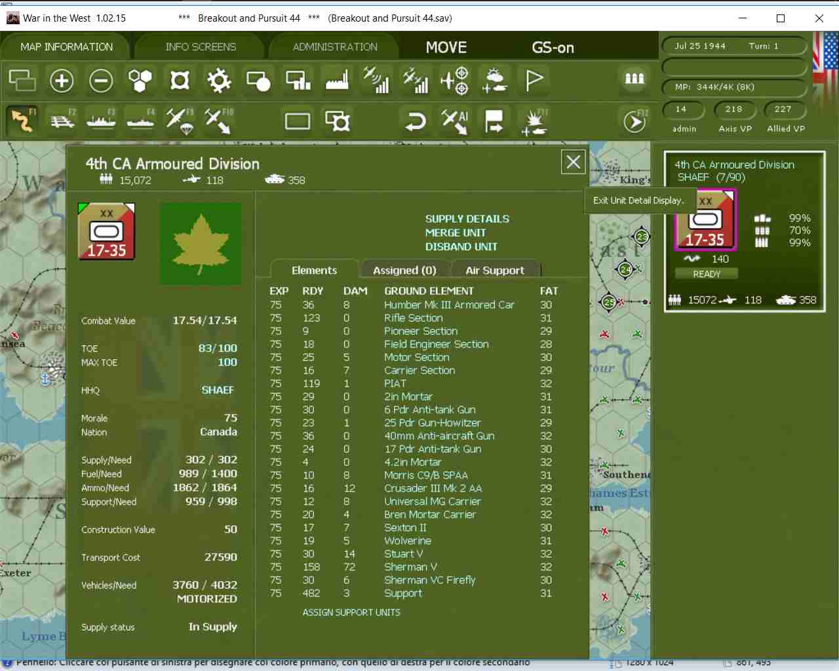Click the factory icon in the toolbar

(337, 81)
